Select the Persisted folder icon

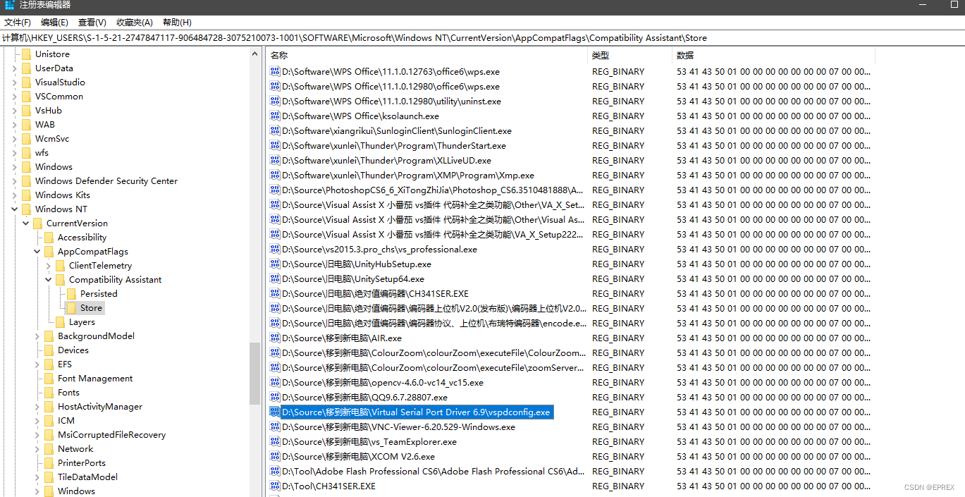click(x=71, y=294)
